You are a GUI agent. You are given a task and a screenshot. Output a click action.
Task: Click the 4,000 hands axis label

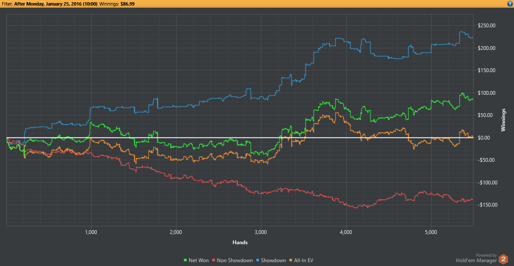[x=346, y=233]
